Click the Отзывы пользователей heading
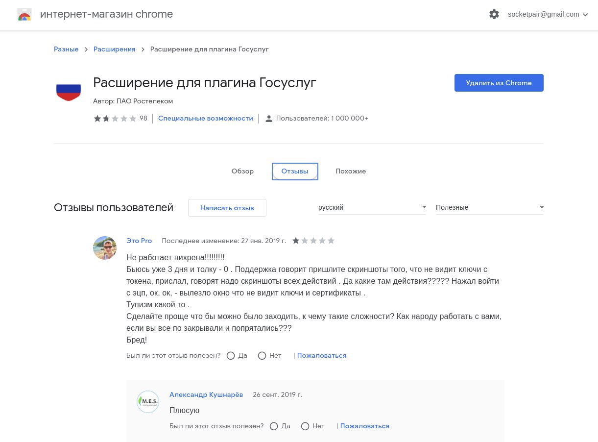598x442 pixels. pos(114,208)
